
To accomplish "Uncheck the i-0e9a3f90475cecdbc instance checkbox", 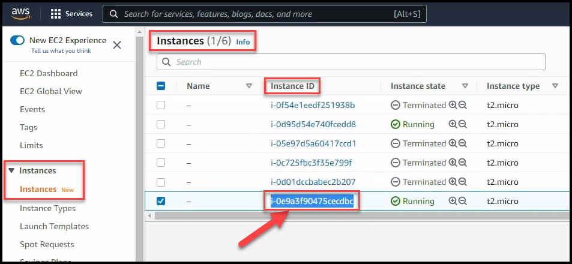I will tap(161, 201).
